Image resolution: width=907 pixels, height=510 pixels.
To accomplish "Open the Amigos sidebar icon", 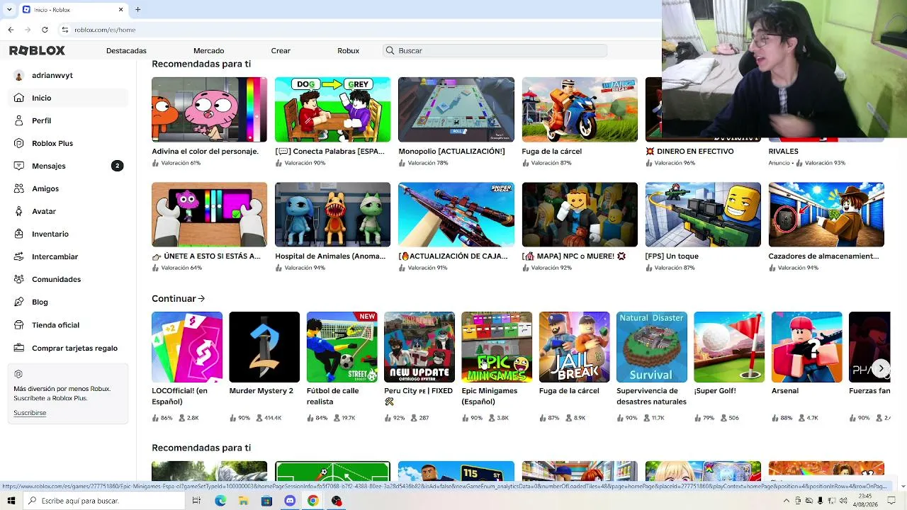I will [x=18, y=188].
